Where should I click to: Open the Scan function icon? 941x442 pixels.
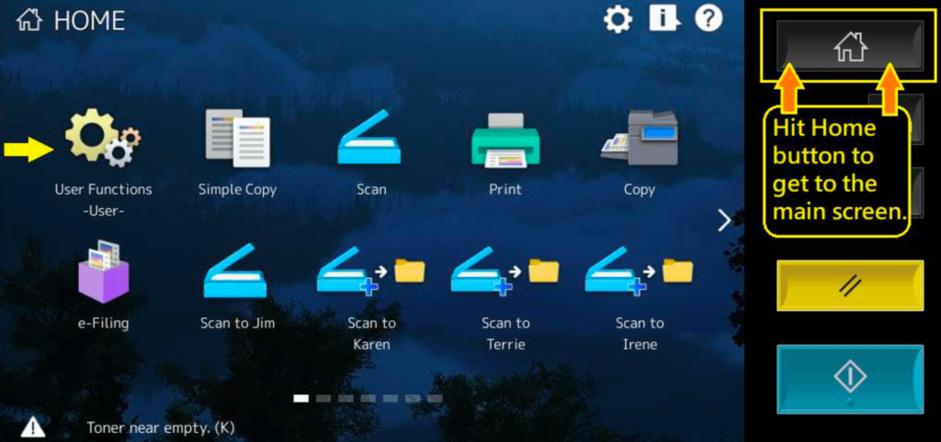click(369, 138)
